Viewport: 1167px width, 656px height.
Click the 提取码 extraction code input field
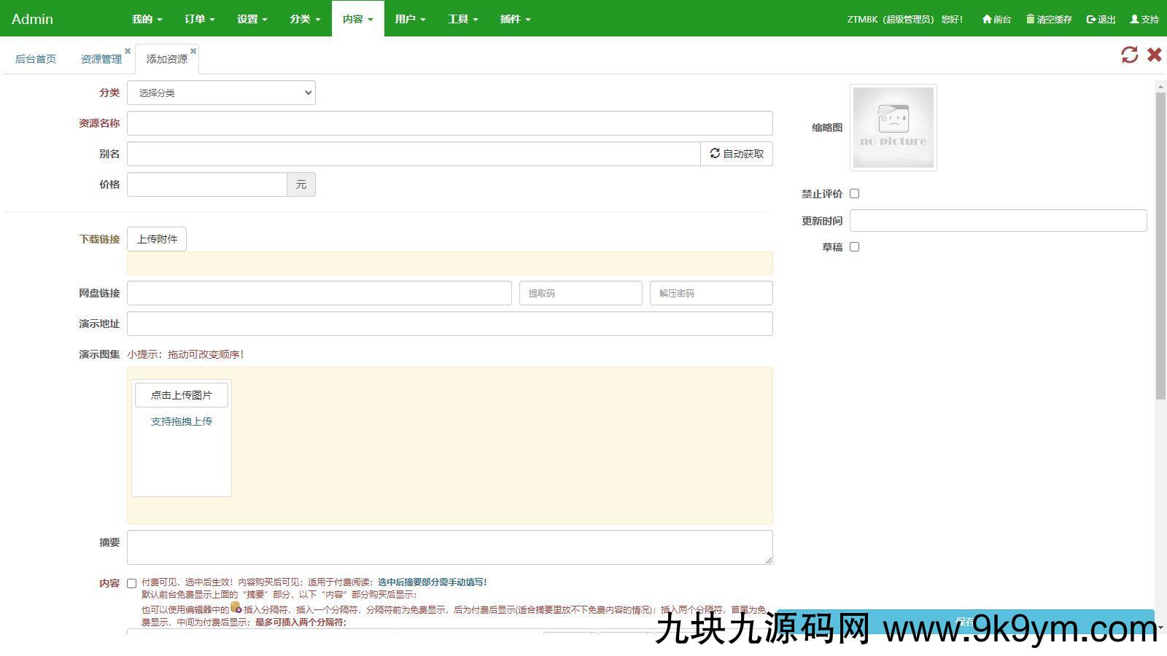580,292
